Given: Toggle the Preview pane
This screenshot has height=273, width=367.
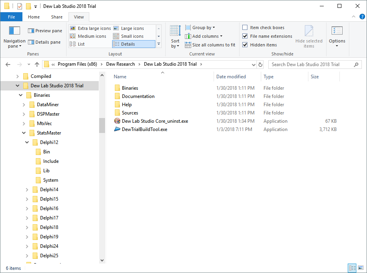Looking at the screenshot, I should pos(45,31).
